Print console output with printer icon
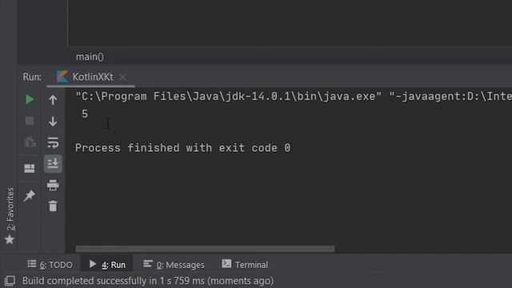 pyautogui.click(x=53, y=185)
